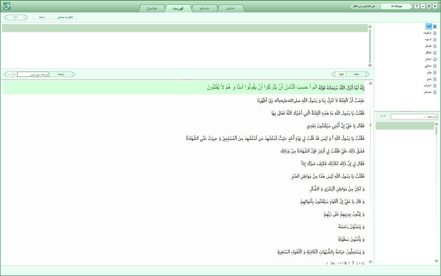Viewport: 441px width, 276px height.
Task: Click the three-dots button beside translation field
Action: click(15, 74)
